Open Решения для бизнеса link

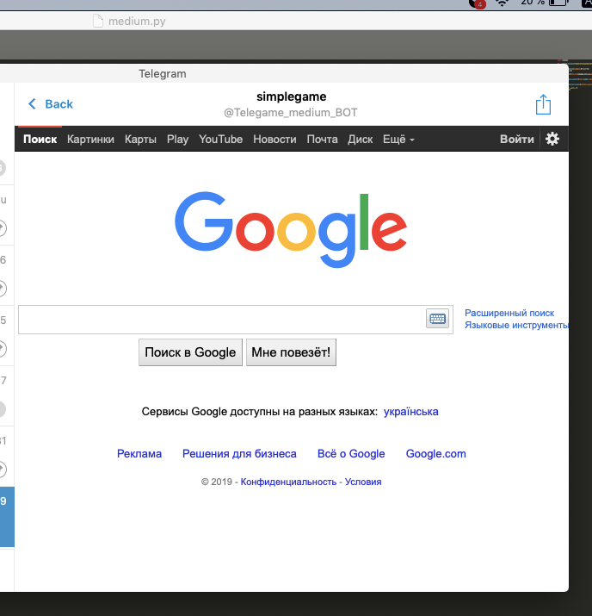coord(239,454)
